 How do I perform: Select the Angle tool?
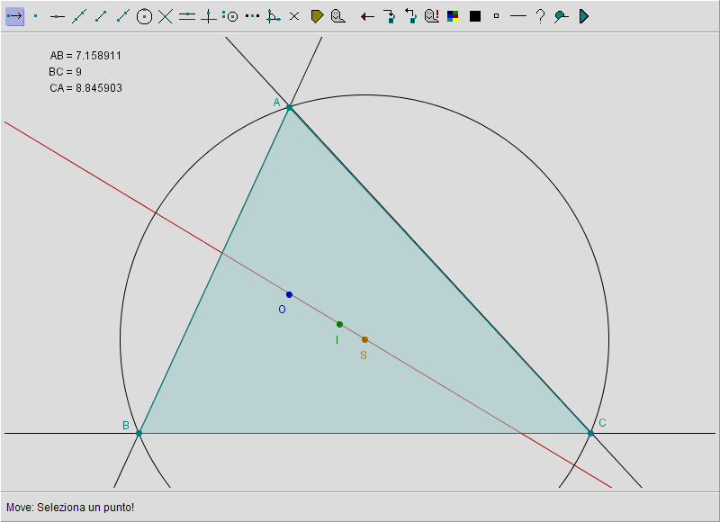pos(274,16)
